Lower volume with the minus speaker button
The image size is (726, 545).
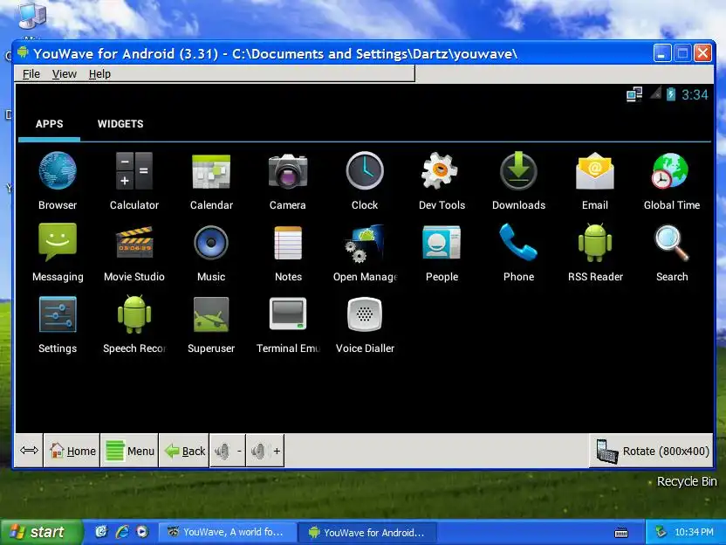(228, 451)
